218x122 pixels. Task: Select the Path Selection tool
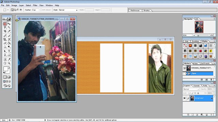click(5, 51)
